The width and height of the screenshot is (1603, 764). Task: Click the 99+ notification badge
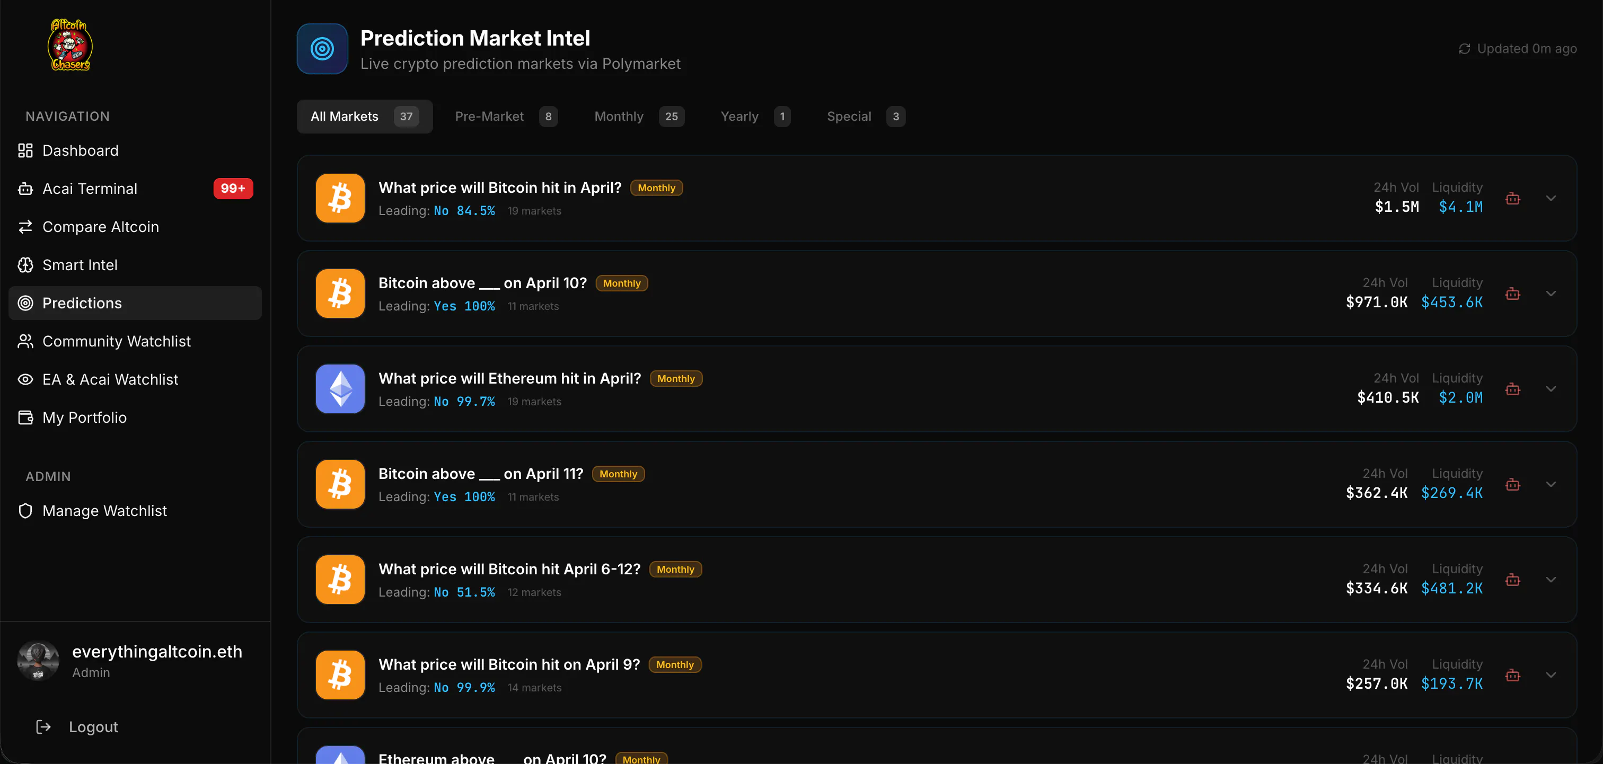pos(233,189)
